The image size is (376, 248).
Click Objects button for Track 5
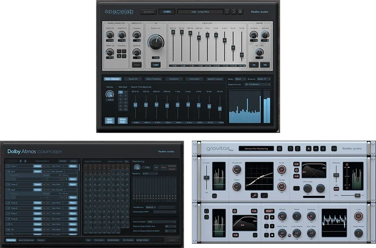click(x=73, y=203)
